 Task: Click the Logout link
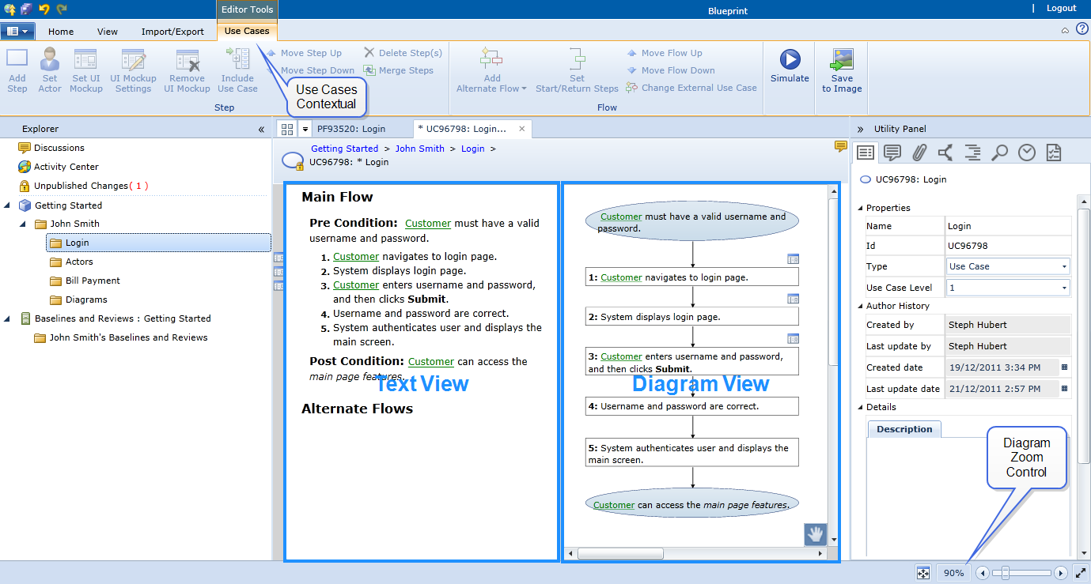[x=1061, y=8]
